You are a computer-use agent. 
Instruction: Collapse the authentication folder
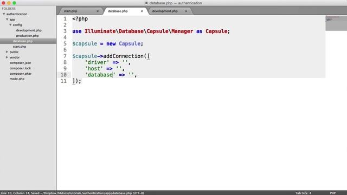click(x=4, y=14)
